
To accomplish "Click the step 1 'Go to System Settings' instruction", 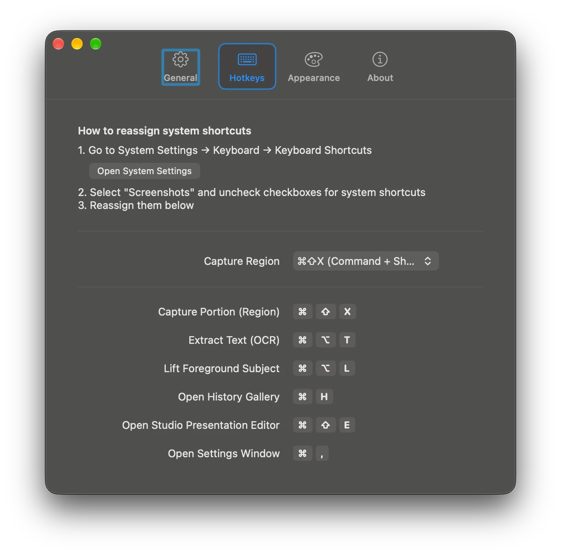I will [x=225, y=150].
